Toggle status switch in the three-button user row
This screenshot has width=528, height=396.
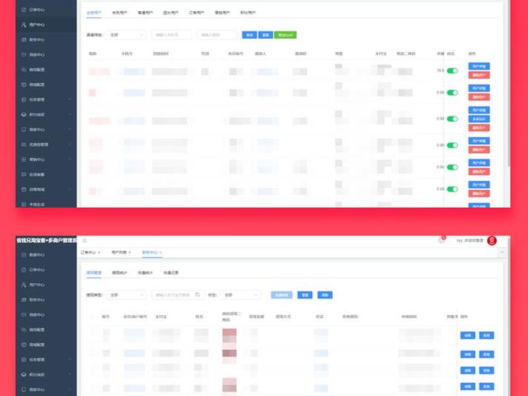coord(452,119)
